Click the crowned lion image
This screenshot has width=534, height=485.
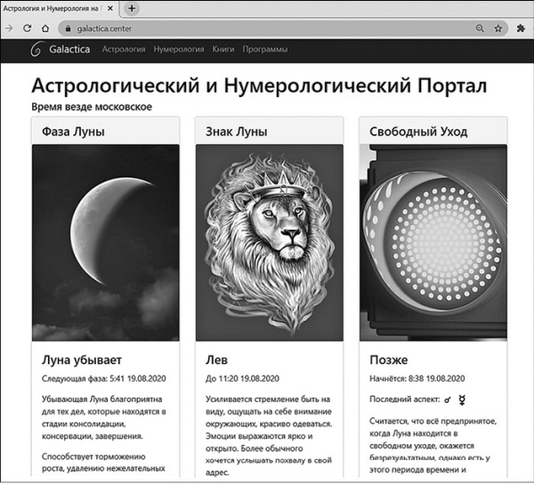pos(269,242)
